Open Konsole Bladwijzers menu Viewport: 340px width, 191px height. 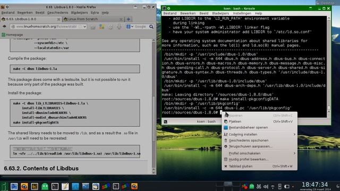220,13
